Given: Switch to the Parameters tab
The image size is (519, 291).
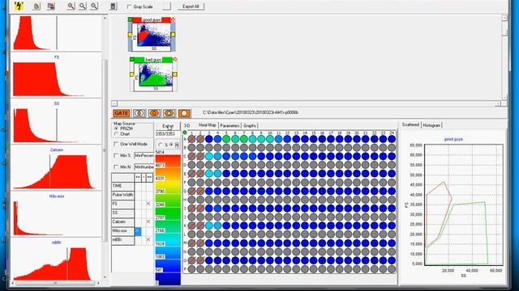Looking at the screenshot, I should pyautogui.click(x=229, y=126).
